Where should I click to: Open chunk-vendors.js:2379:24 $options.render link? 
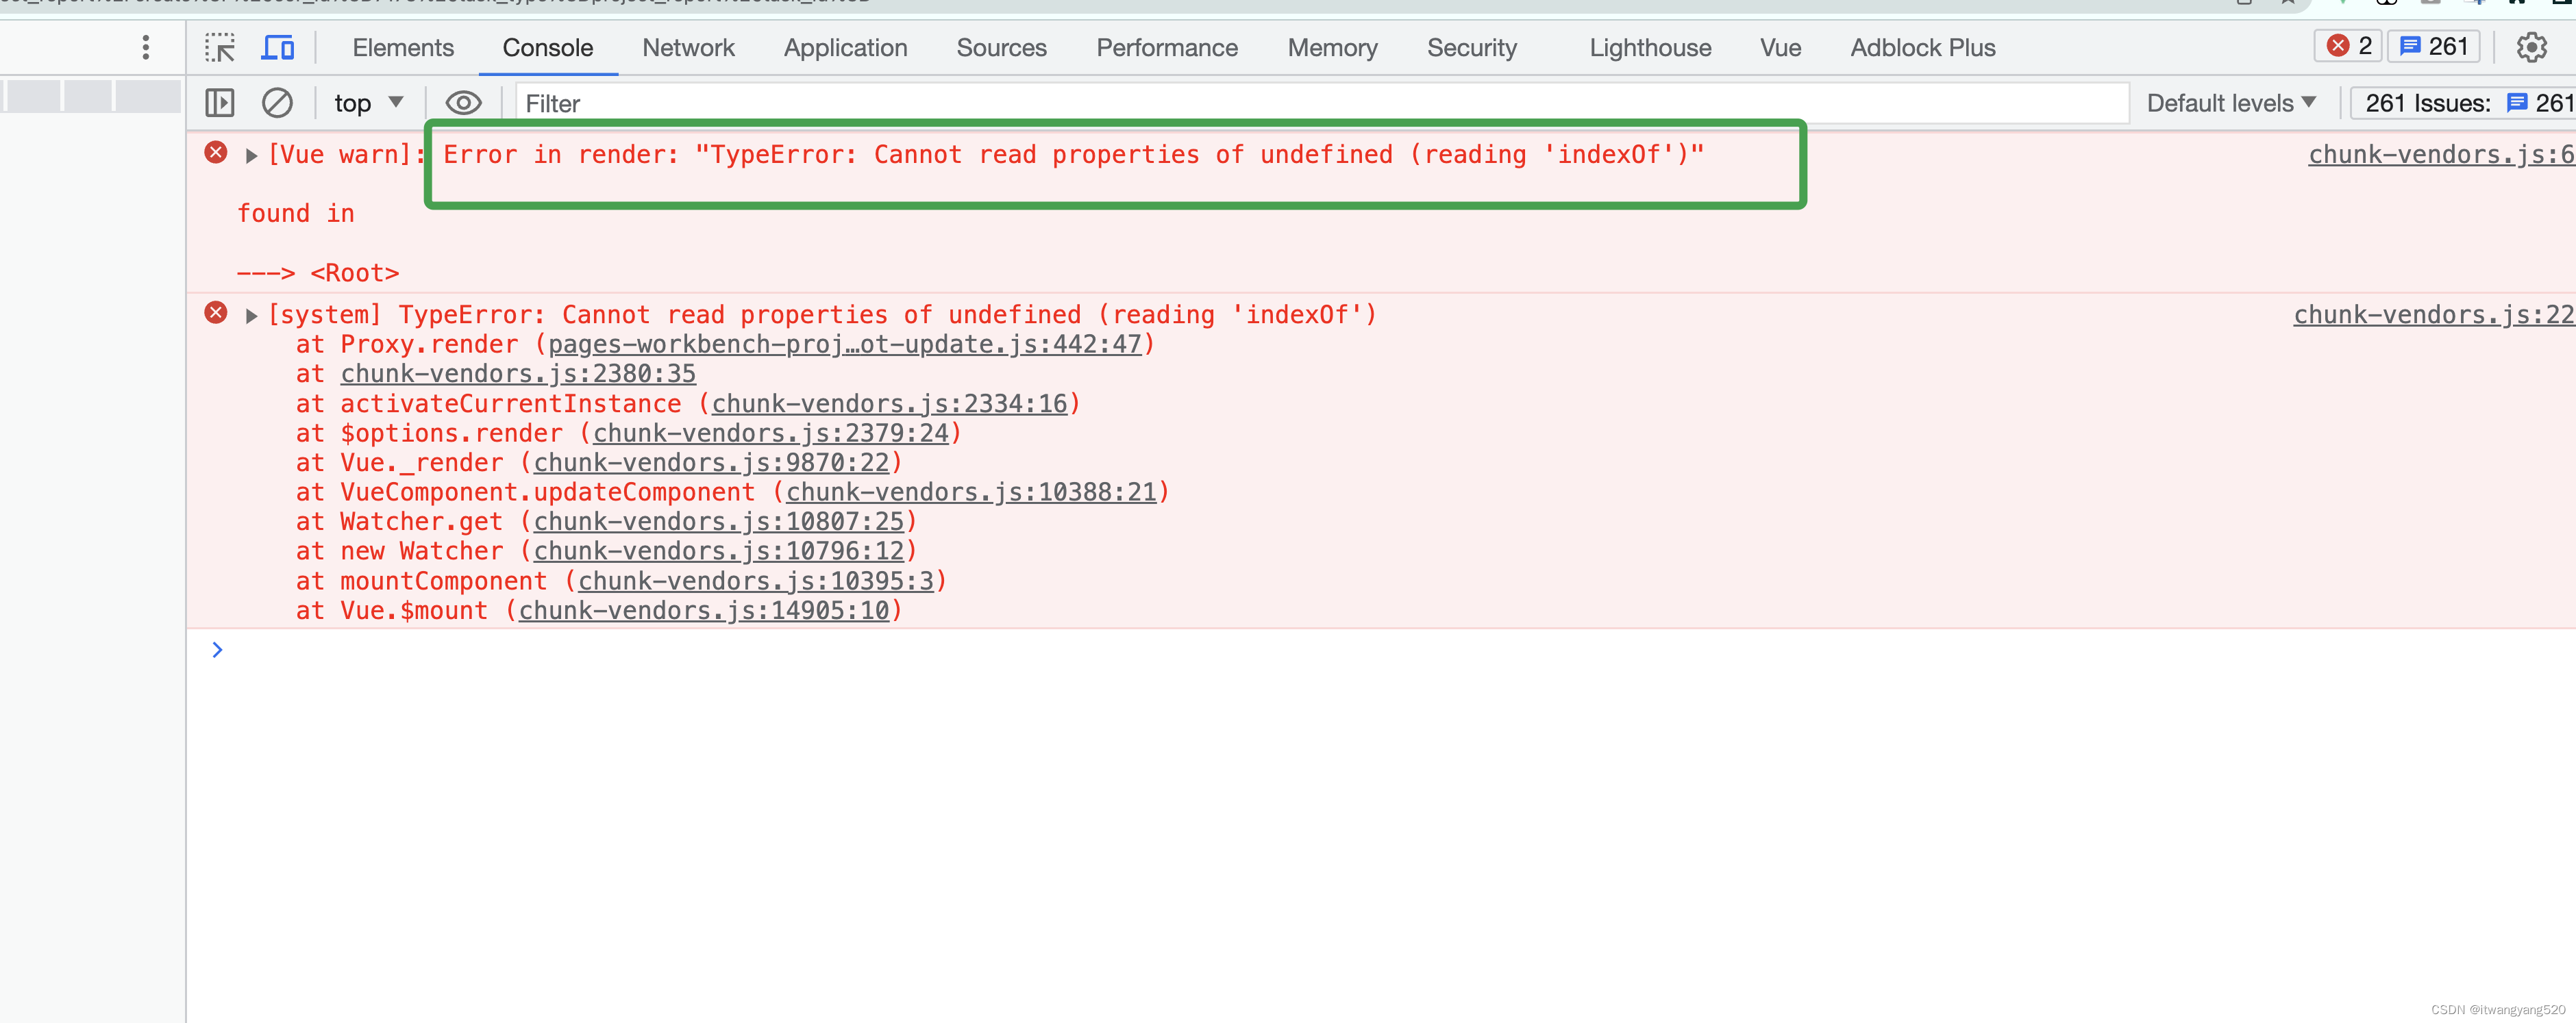[770, 433]
